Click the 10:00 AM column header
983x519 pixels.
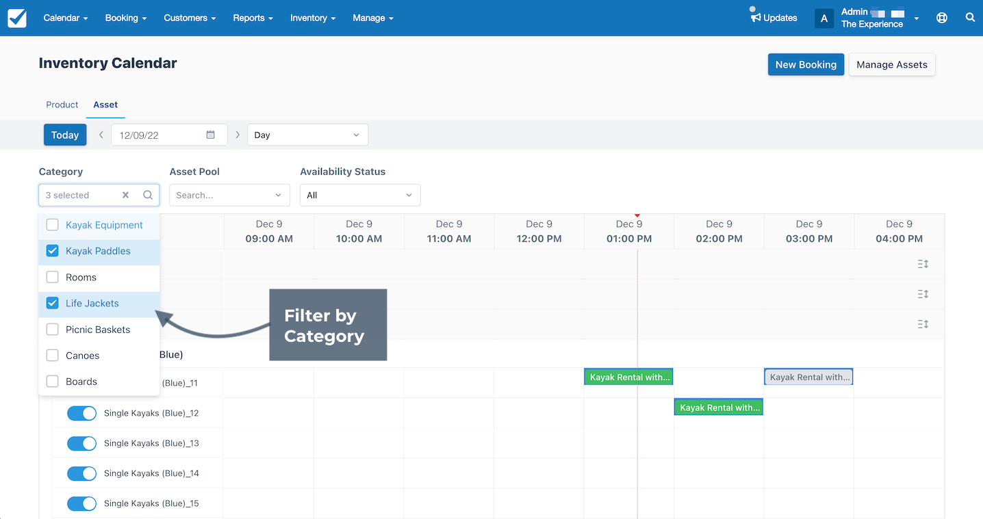coord(359,231)
